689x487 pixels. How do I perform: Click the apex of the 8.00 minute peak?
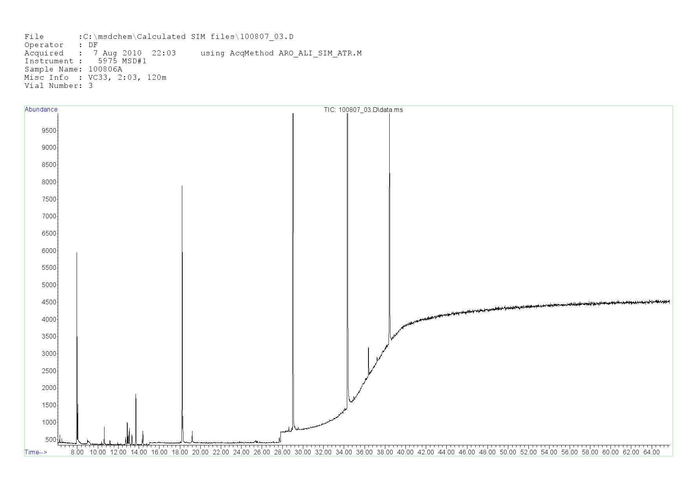pos(77,253)
